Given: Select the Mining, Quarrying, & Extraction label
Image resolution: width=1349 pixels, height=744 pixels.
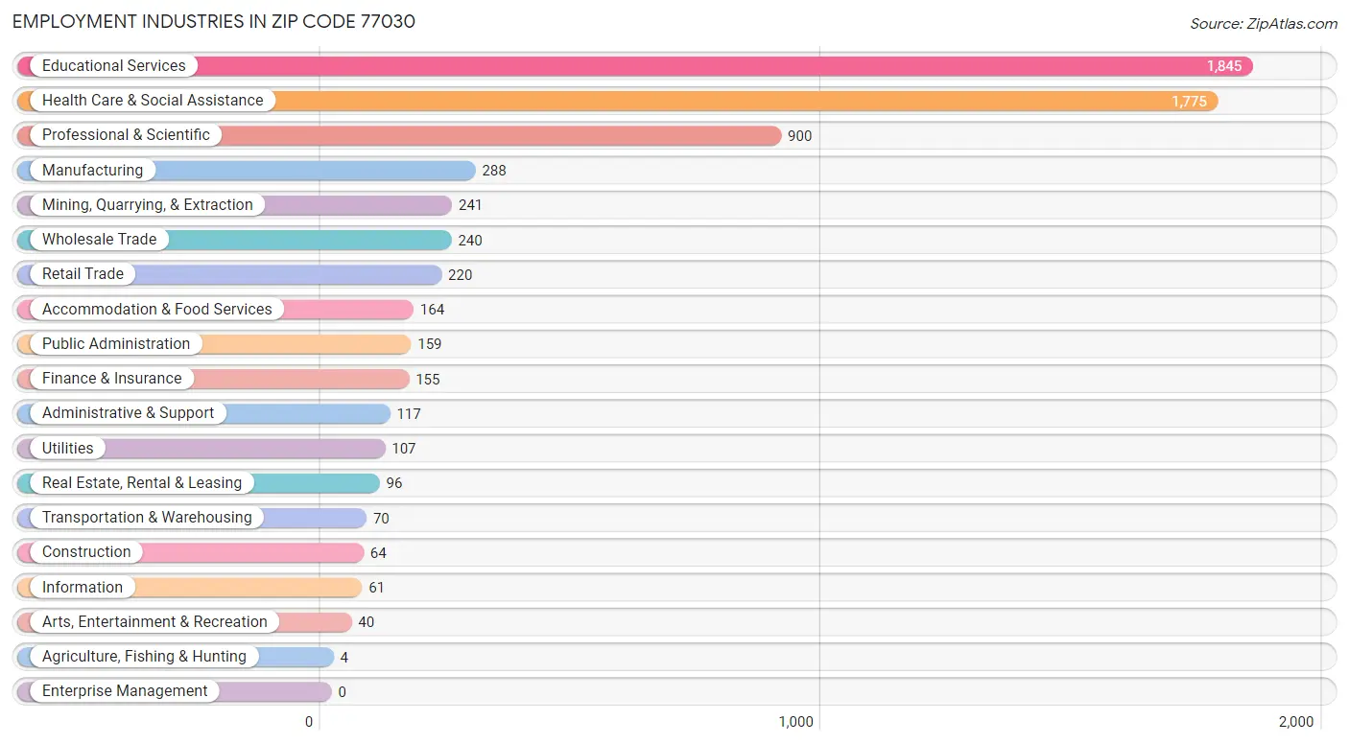Looking at the screenshot, I should pyautogui.click(x=147, y=205).
